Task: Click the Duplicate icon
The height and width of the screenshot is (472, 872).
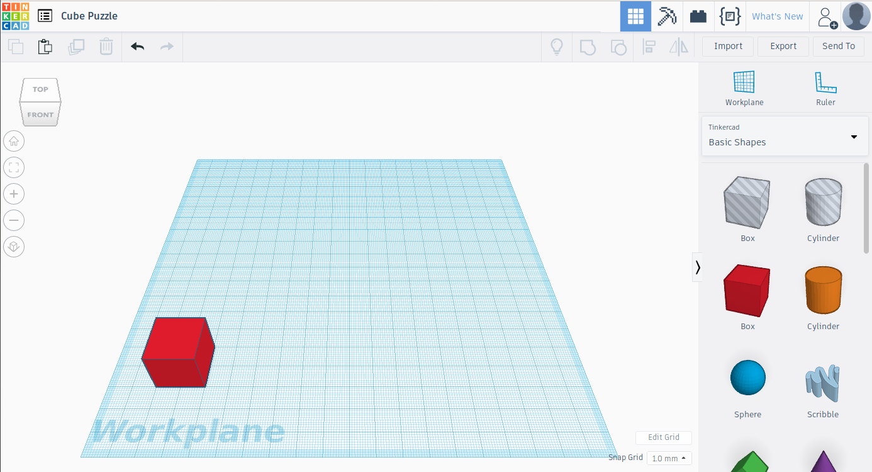Action: (76, 47)
